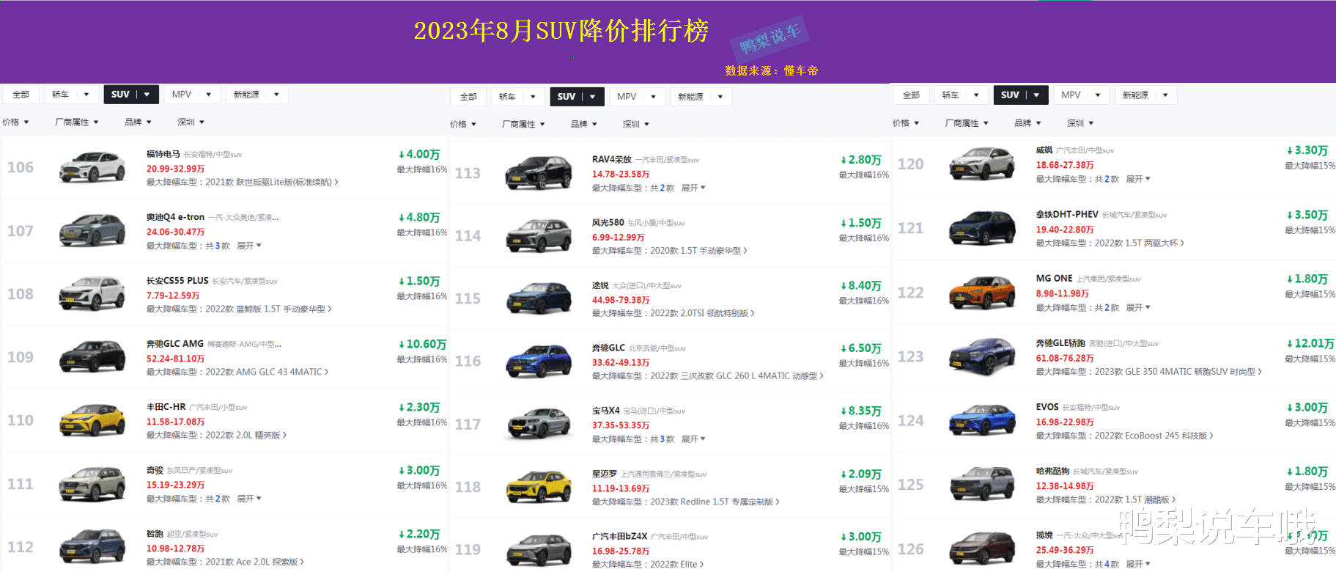
Task: Select the 全部 tab in right panel
Action: click(911, 95)
